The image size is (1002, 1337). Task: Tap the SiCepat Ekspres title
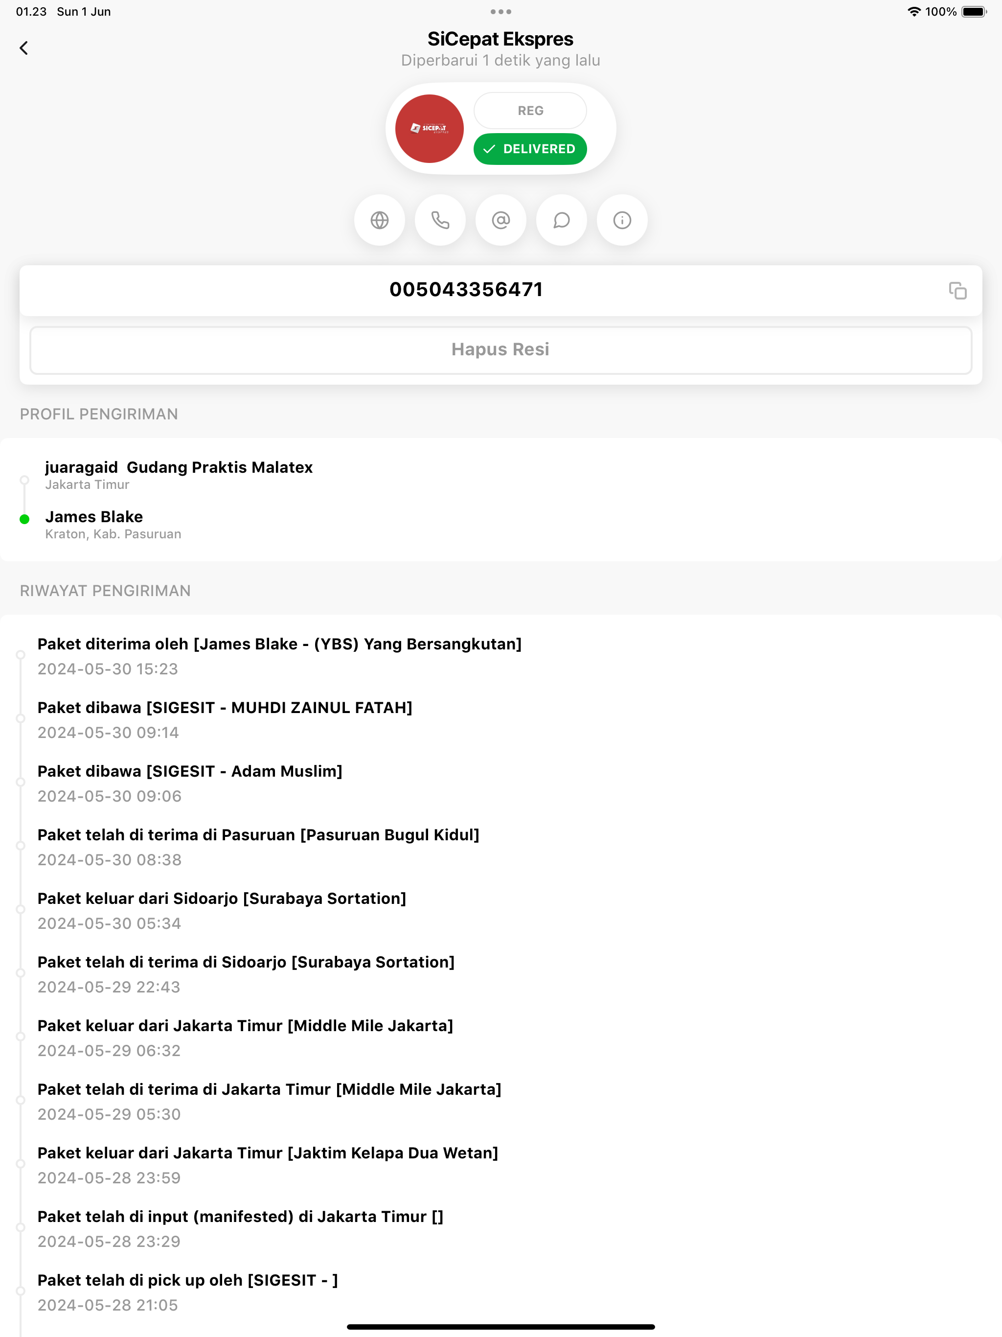point(501,39)
